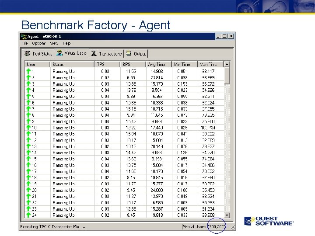315x236 pixels.
Task: Sort by the Min Time column header
Action: [x=185, y=64]
